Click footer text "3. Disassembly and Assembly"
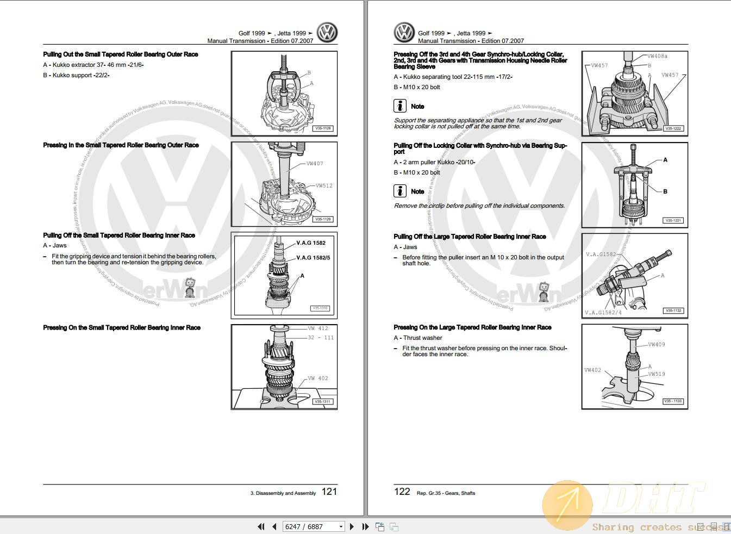Viewport: 731px width, 534px height. [x=283, y=493]
